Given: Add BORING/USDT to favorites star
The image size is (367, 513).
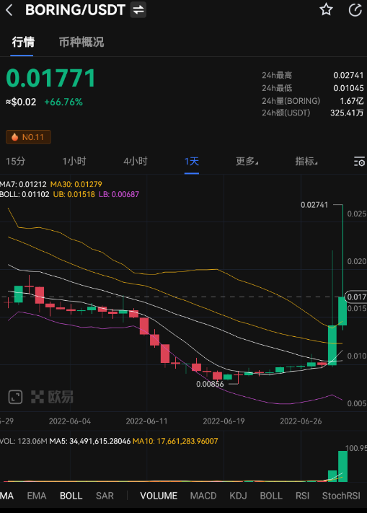Looking at the screenshot, I should (x=326, y=10).
